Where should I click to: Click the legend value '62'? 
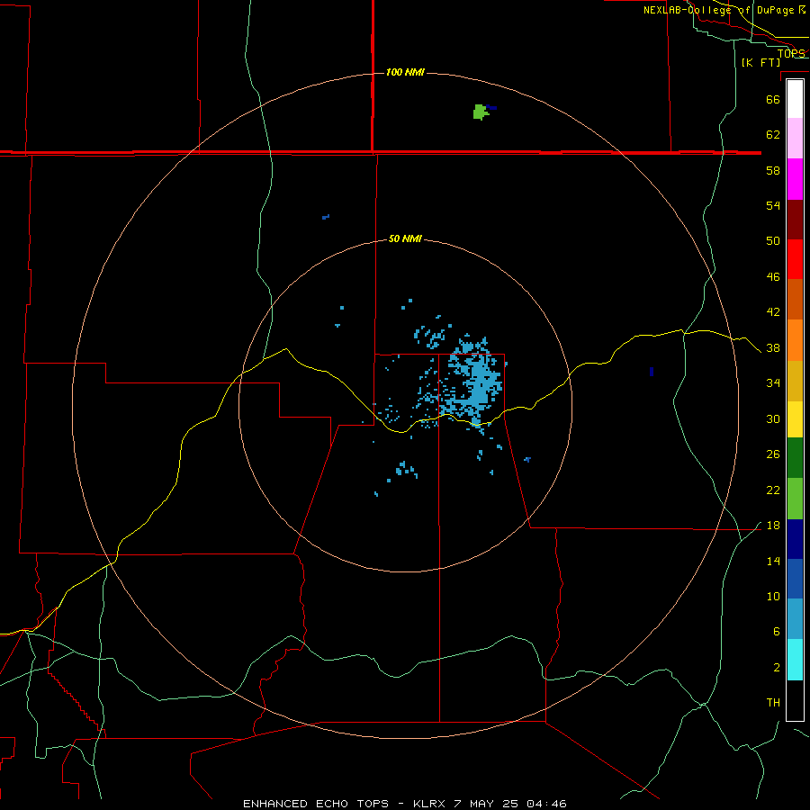773,134
